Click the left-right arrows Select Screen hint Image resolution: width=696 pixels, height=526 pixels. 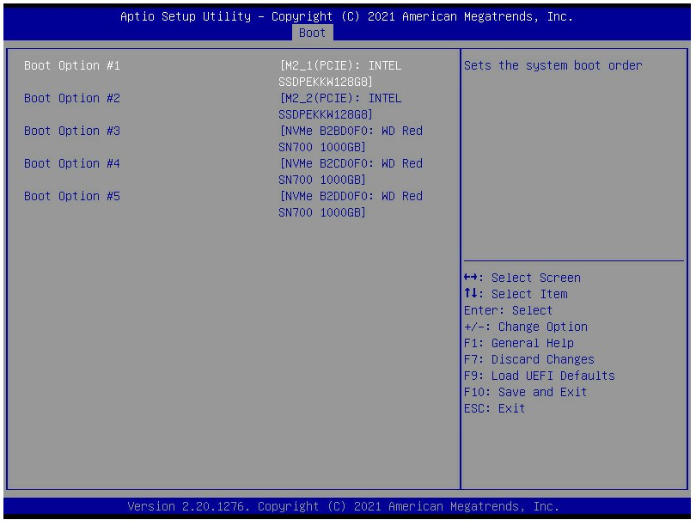point(522,278)
